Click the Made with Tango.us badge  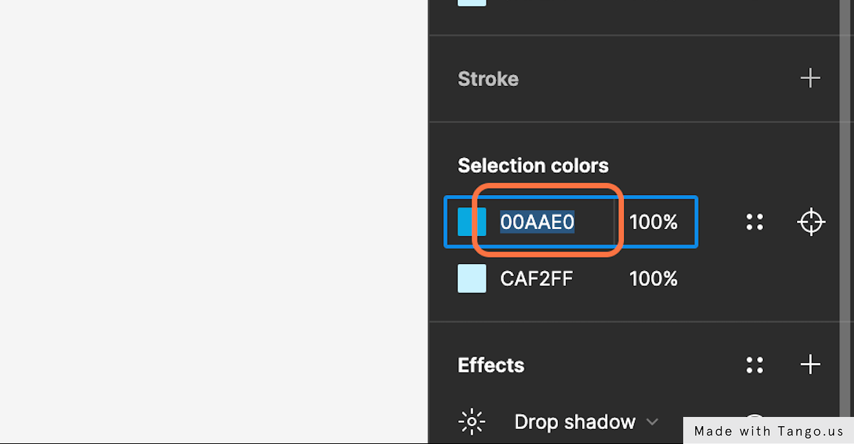point(769,430)
